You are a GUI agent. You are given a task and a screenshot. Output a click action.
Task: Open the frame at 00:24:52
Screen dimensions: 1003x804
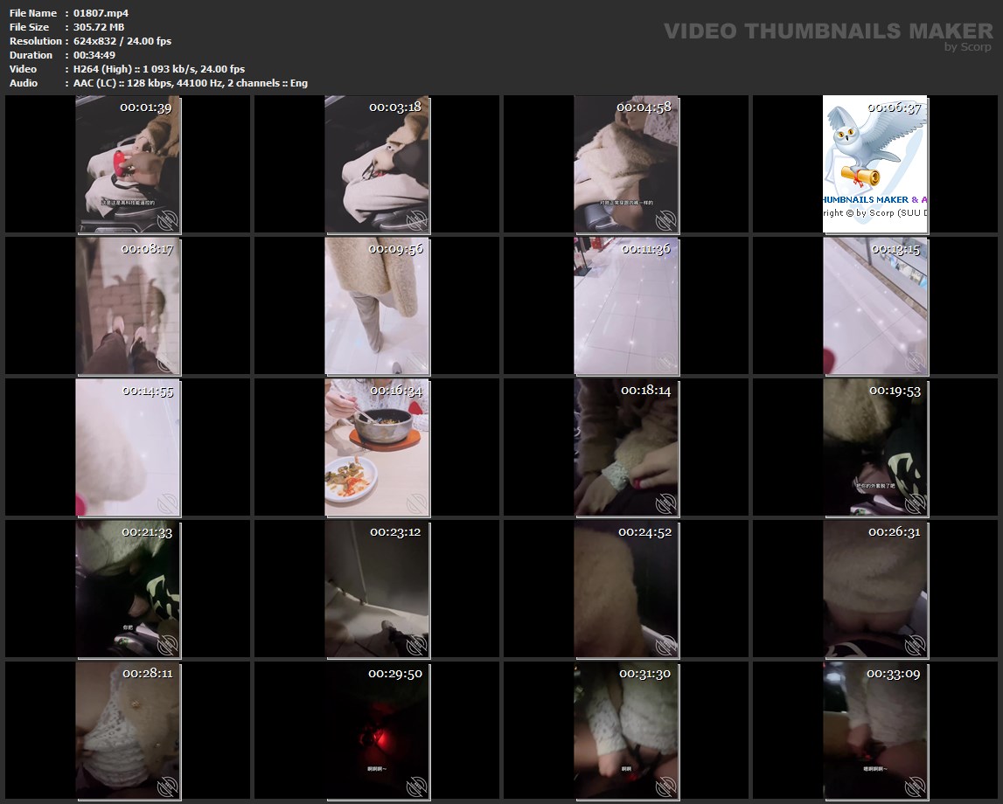(626, 589)
